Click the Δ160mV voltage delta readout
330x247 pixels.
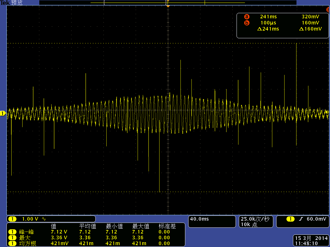[x=310, y=29]
